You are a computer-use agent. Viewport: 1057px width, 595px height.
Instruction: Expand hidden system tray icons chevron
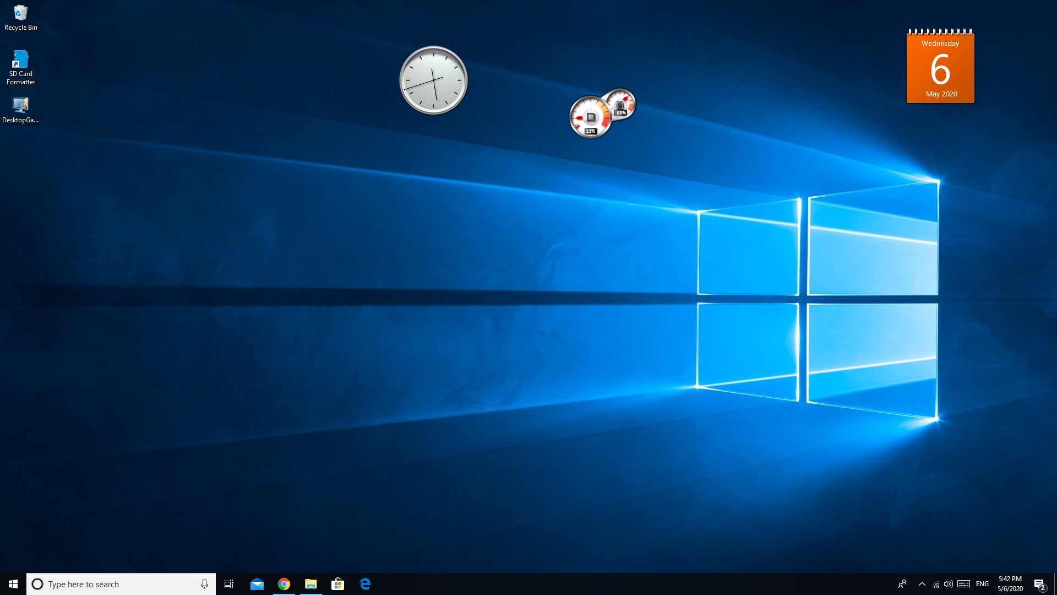[x=922, y=584]
